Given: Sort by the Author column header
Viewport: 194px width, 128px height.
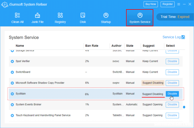Looking at the screenshot, I should (x=116, y=46).
